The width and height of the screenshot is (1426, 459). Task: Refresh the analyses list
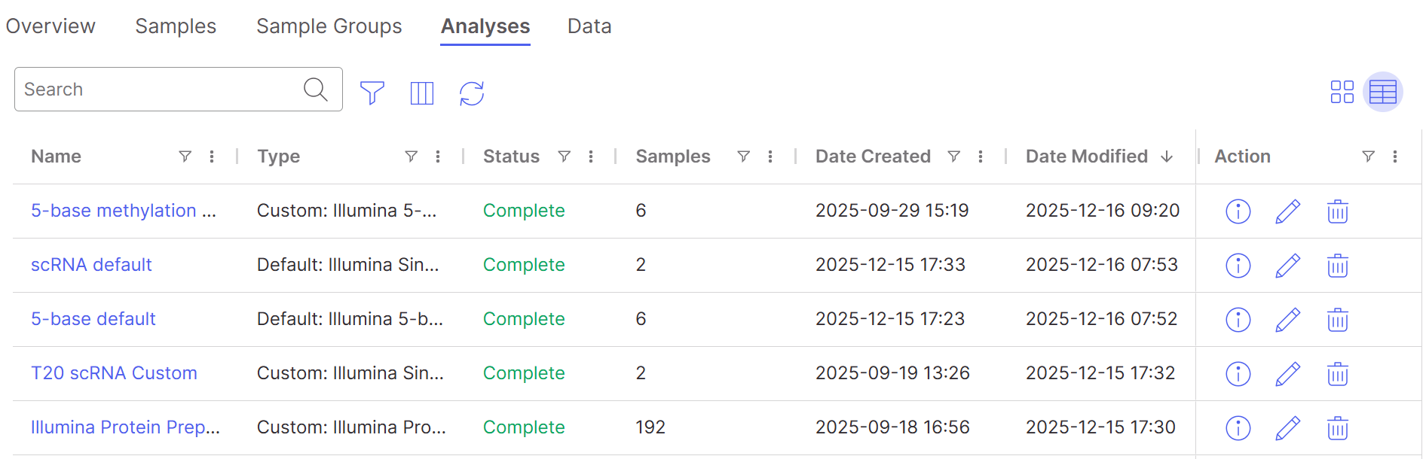pyautogui.click(x=472, y=93)
